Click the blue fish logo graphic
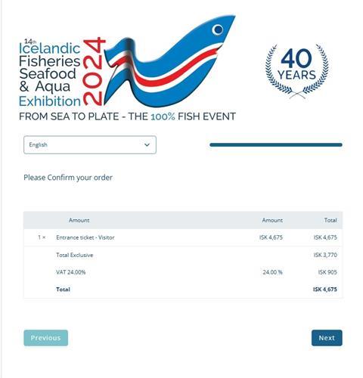363x378 pixels. [169, 60]
